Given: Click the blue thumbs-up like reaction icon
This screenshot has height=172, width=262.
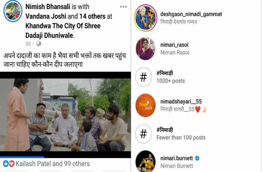Looking at the screenshot, I should (x=6, y=164).
